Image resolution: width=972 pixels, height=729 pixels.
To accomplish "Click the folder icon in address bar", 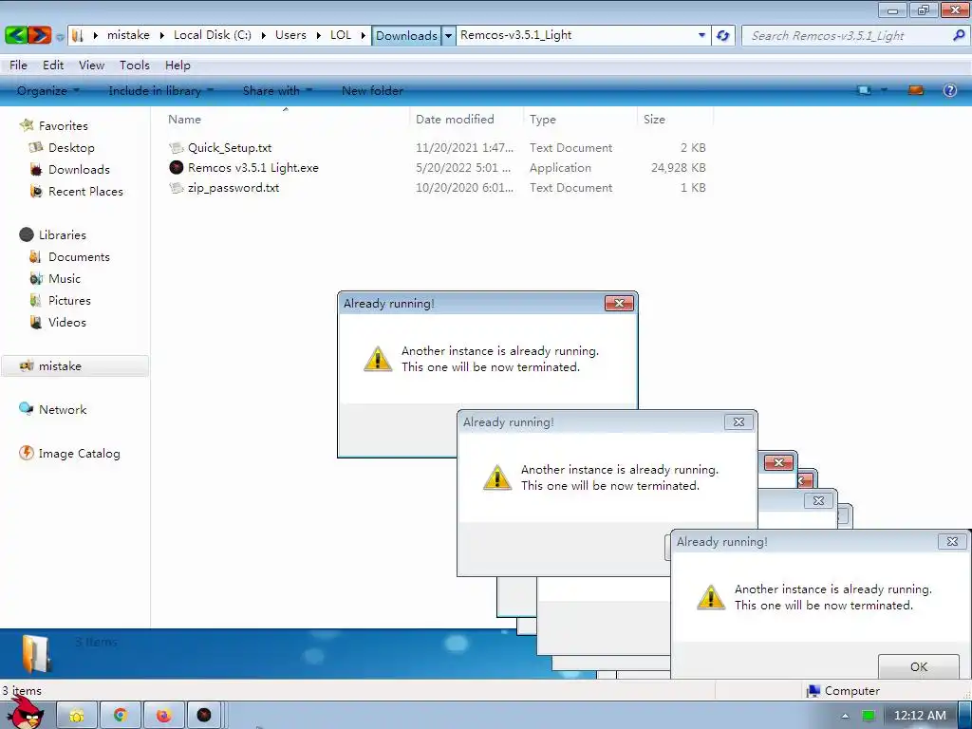I will pyautogui.click(x=78, y=35).
